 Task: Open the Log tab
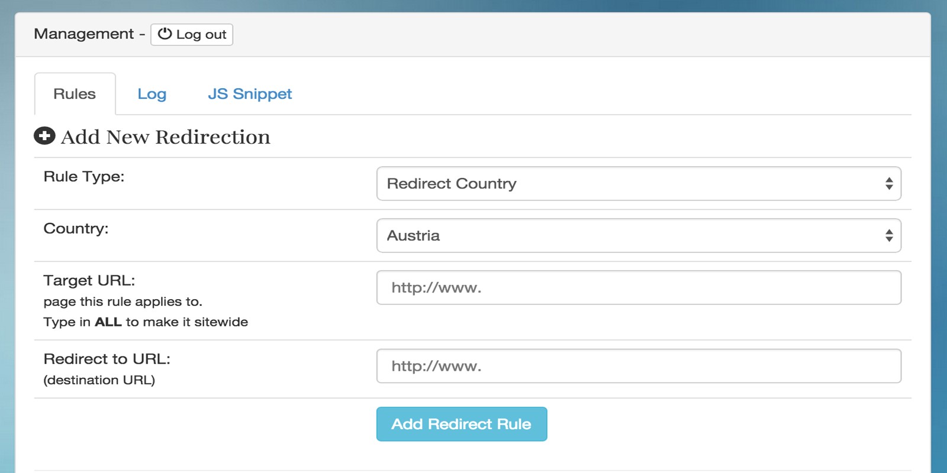click(x=152, y=94)
